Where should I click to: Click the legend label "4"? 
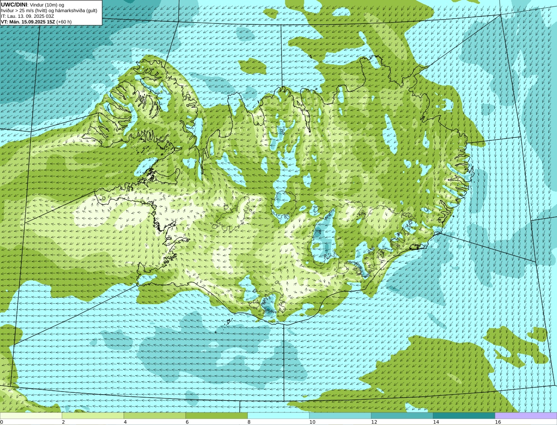tap(125, 422)
